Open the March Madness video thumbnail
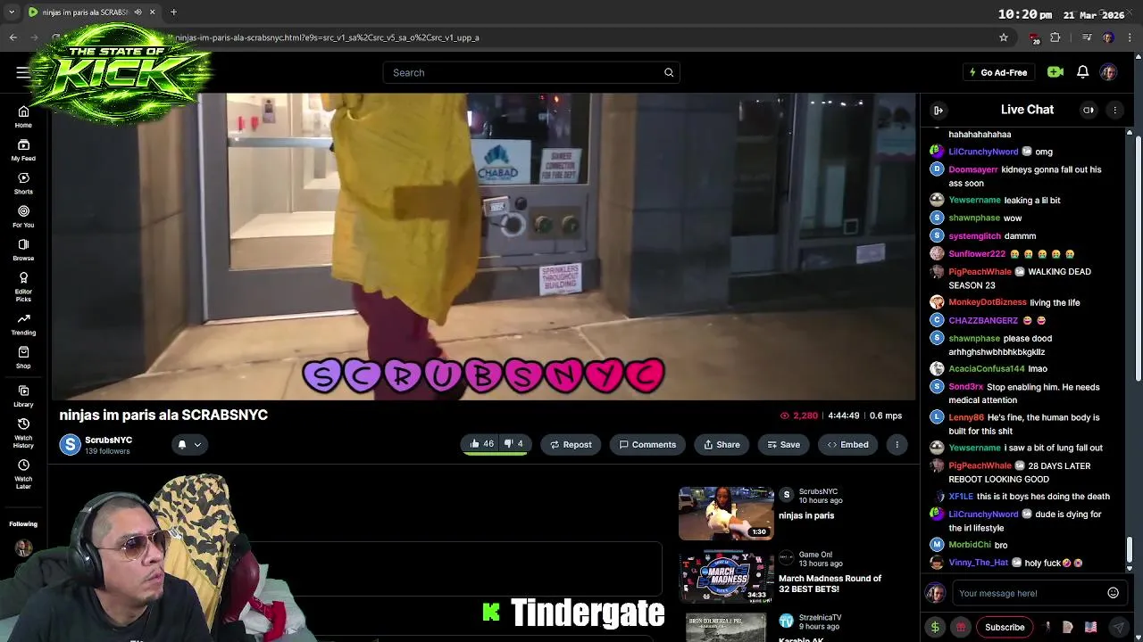The image size is (1143, 642). point(726,577)
